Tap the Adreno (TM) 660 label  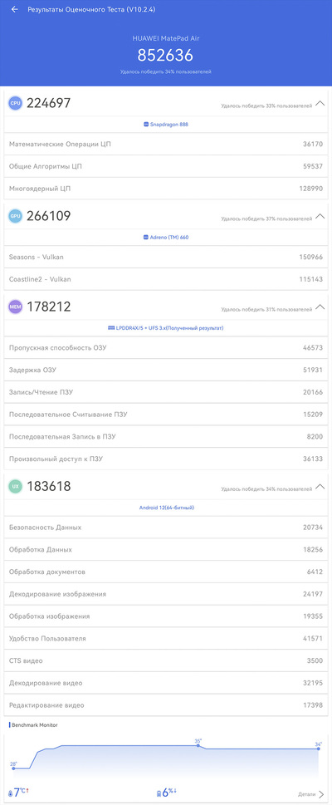point(166,238)
